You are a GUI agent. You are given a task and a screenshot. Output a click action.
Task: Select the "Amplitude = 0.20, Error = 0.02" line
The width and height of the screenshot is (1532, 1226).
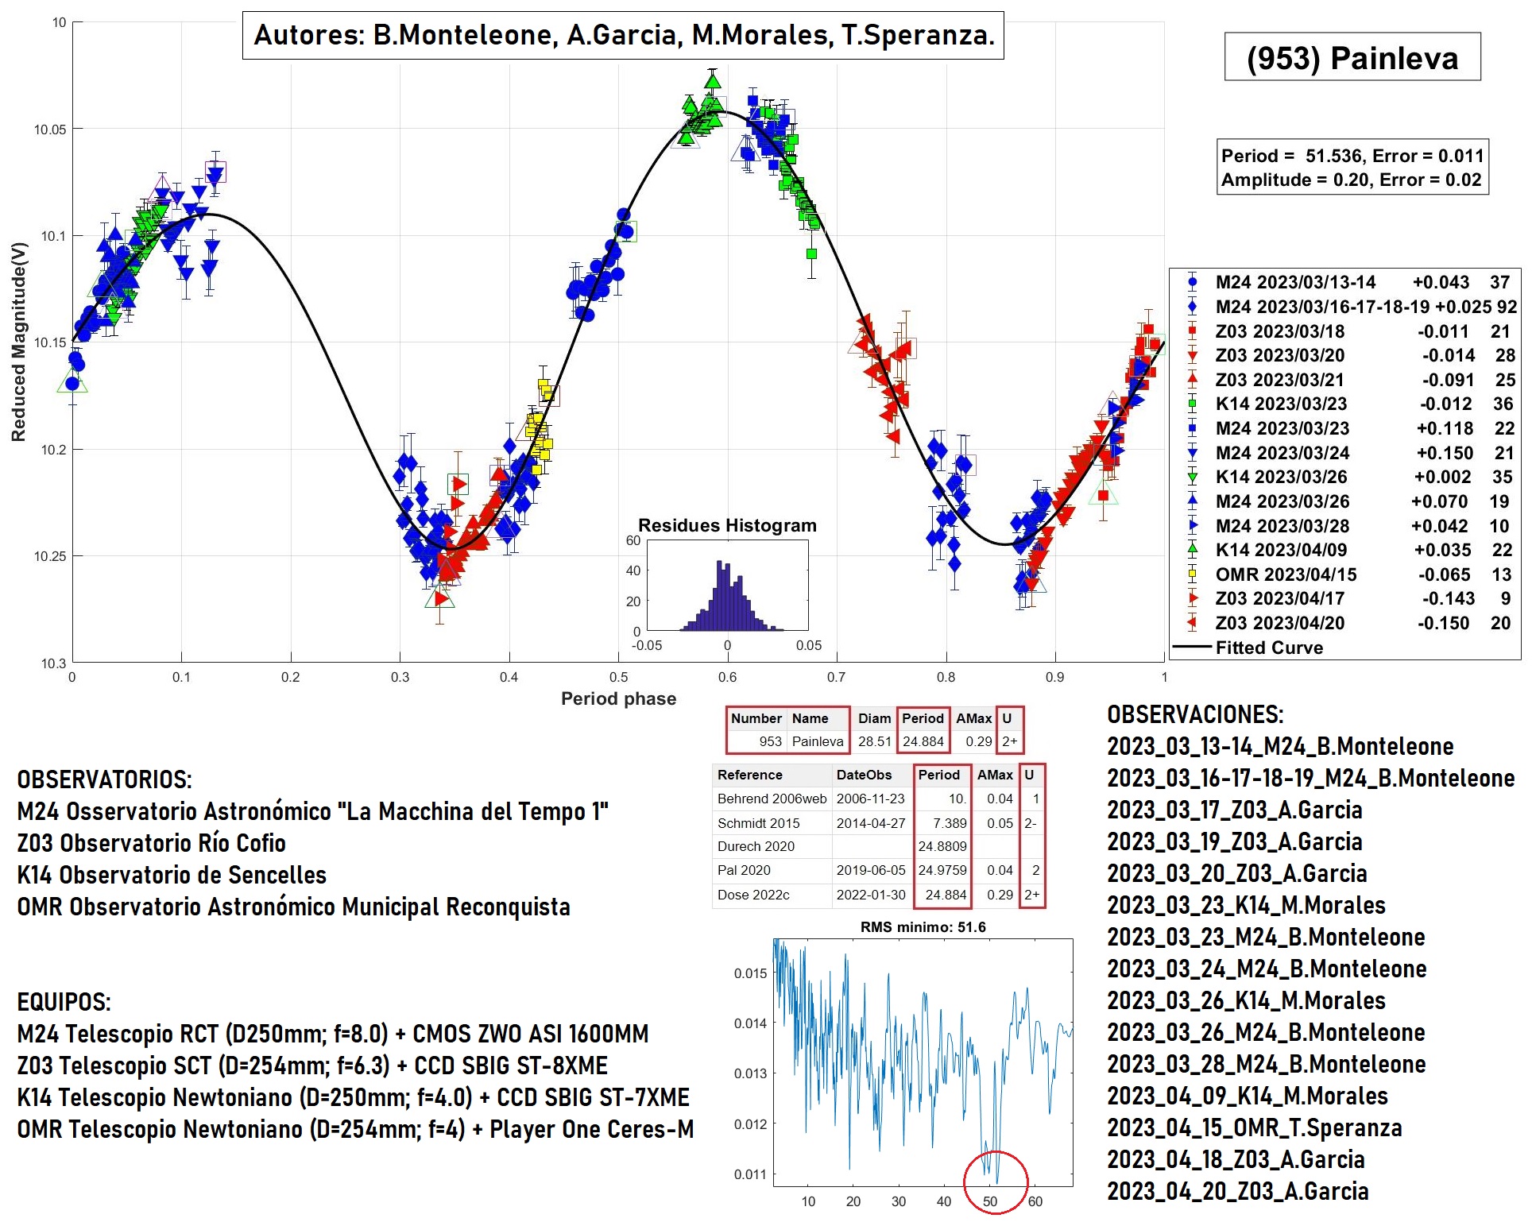point(1351,180)
